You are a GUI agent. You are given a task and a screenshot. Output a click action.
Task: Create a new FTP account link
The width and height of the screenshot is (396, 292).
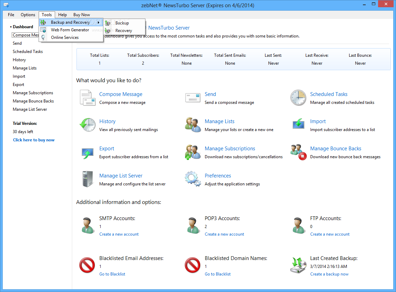point(330,234)
